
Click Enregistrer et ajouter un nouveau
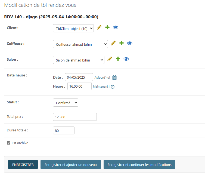[71, 165]
